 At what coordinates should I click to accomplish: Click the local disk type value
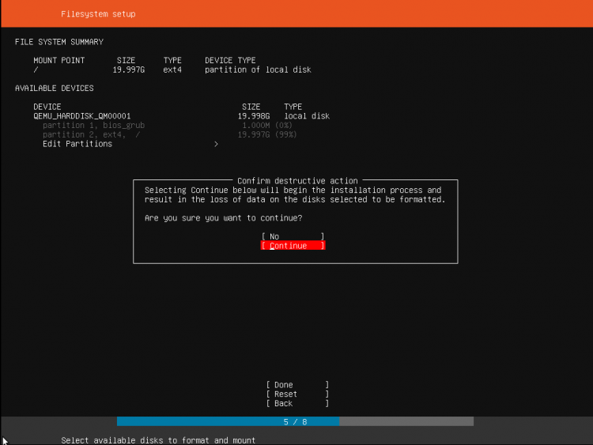click(307, 116)
